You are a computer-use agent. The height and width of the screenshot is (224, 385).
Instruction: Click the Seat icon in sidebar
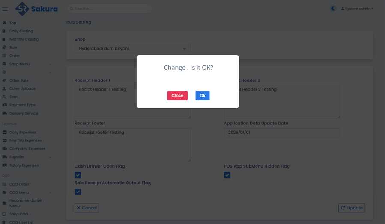click(4, 97)
